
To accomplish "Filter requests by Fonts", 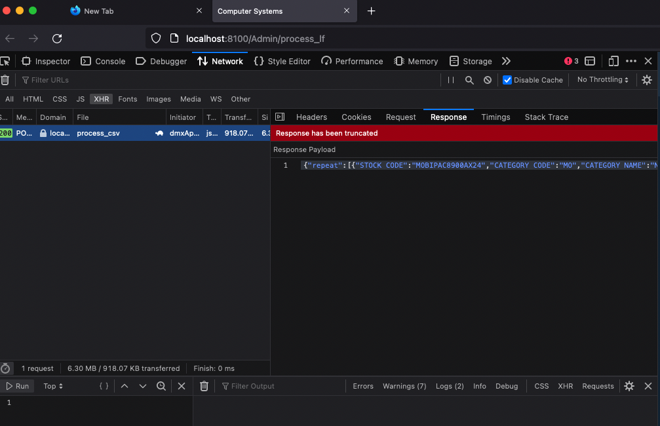I will point(128,100).
